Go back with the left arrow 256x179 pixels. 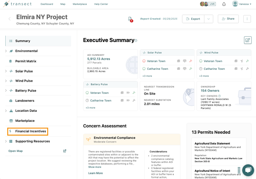coord(10,19)
